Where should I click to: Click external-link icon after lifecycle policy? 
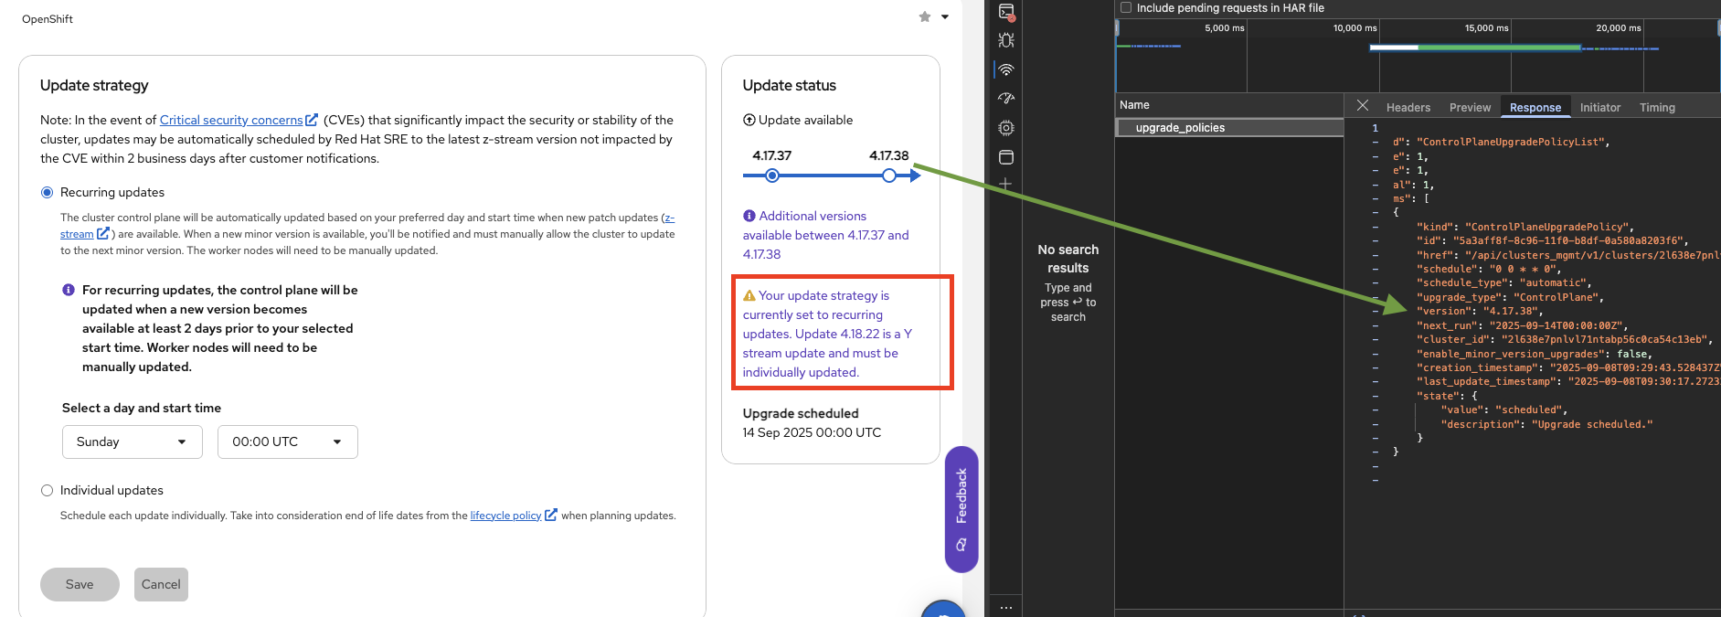click(x=550, y=516)
